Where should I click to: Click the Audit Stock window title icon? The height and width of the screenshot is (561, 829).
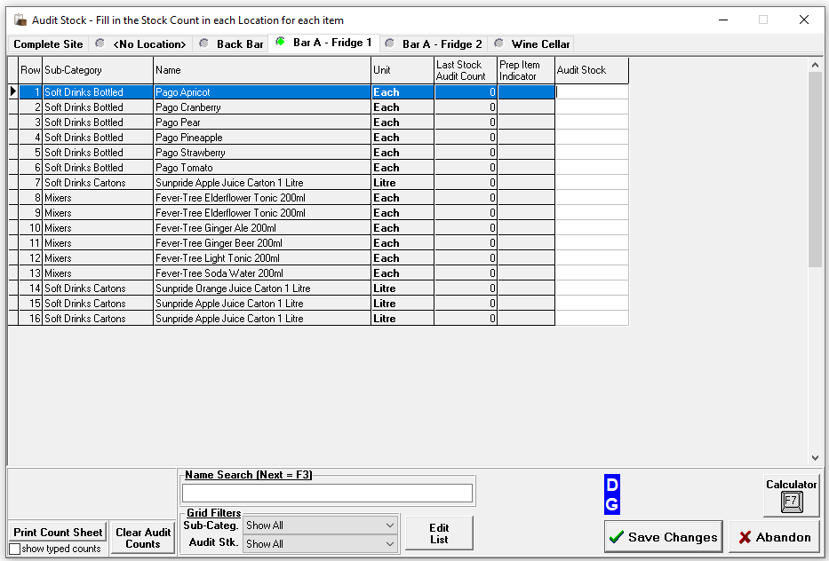point(20,20)
